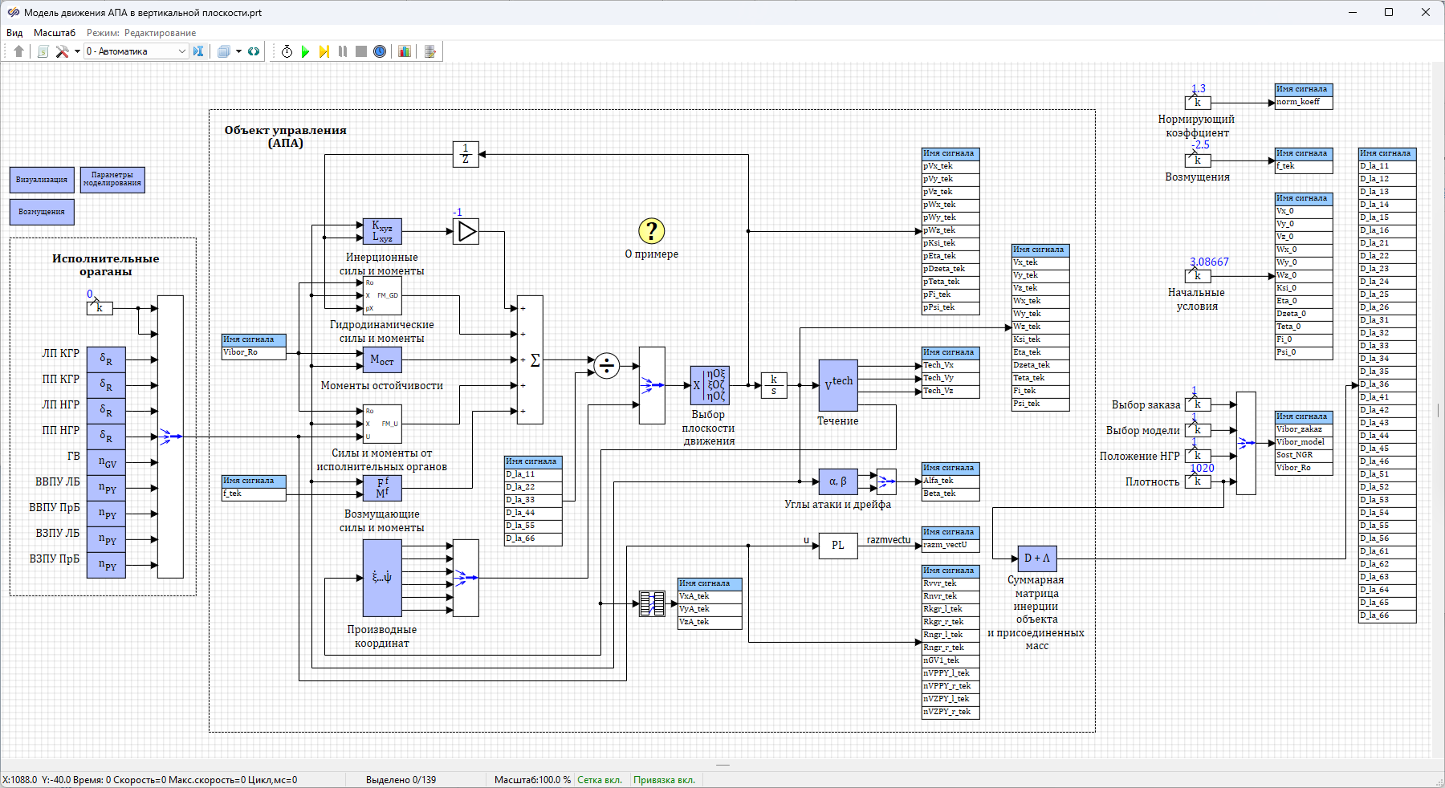Expand the arrow next to windows stack icon
This screenshot has height=788, width=1445.
(238, 51)
